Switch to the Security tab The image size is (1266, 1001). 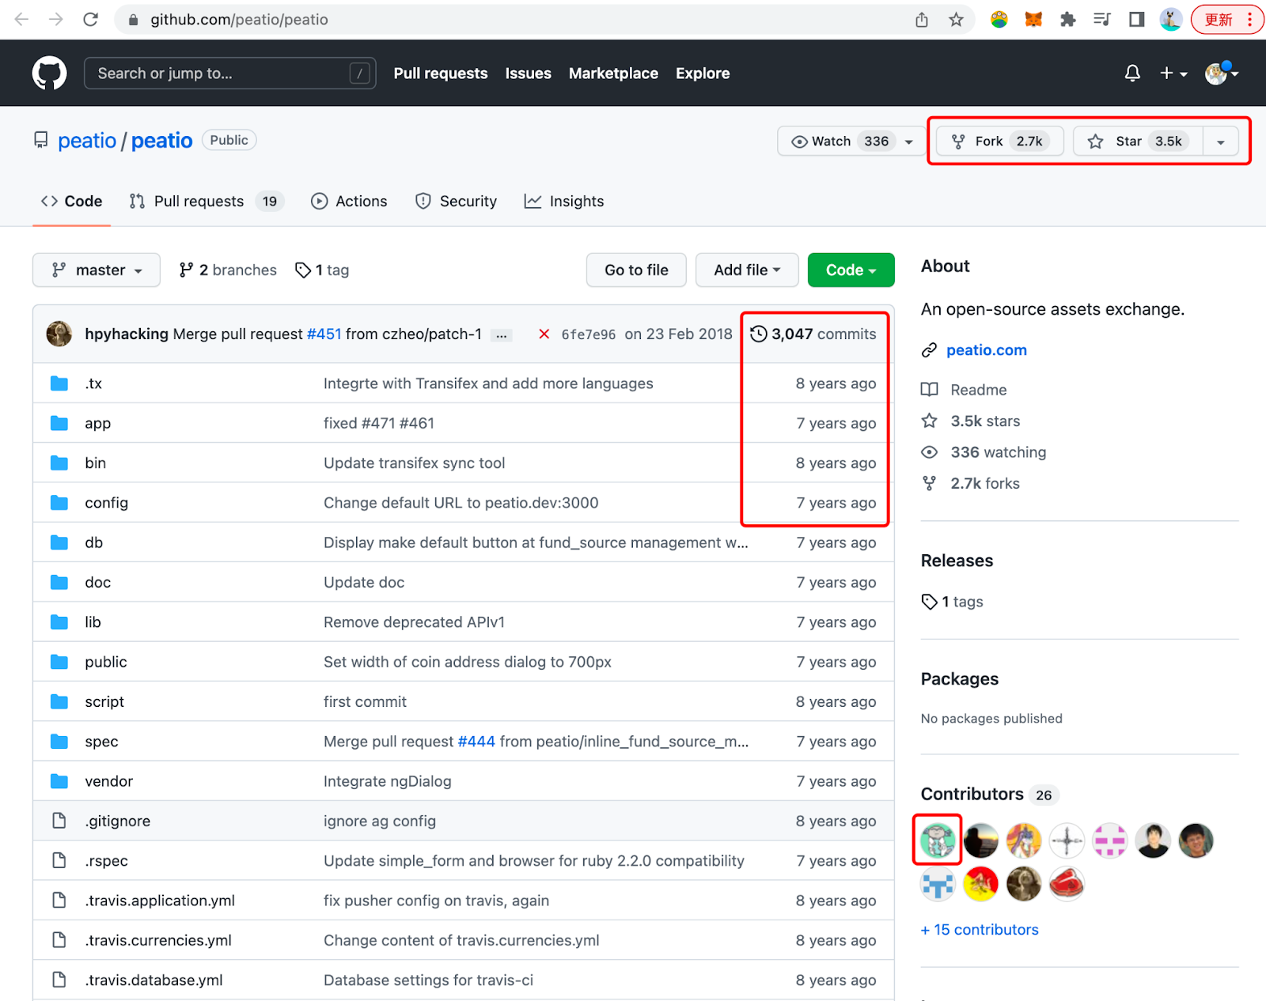coord(457,202)
